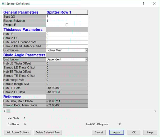
Task: Select the Hub LE thickness field
Action: pyautogui.click(x=67, y=34)
